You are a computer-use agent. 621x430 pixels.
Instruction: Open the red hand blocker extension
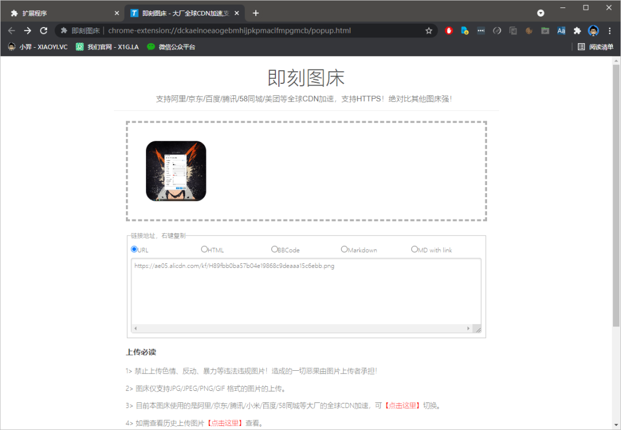point(448,30)
